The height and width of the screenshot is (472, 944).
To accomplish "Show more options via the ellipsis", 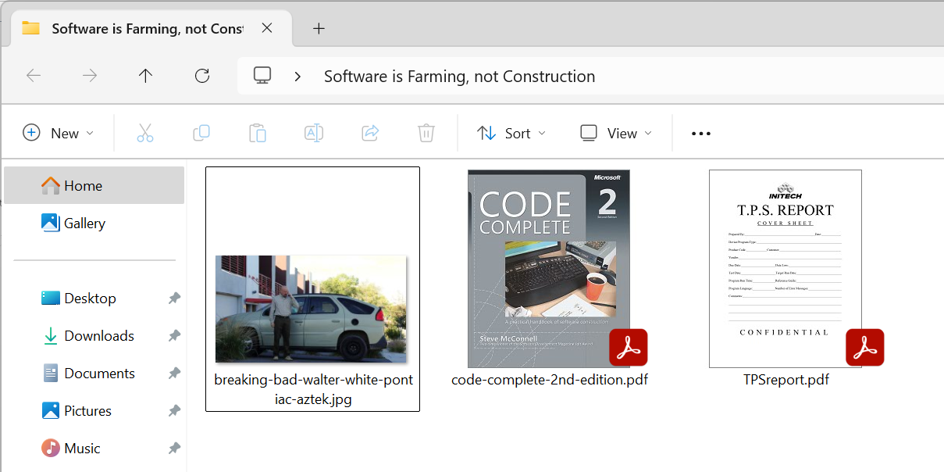I will click(701, 134).
